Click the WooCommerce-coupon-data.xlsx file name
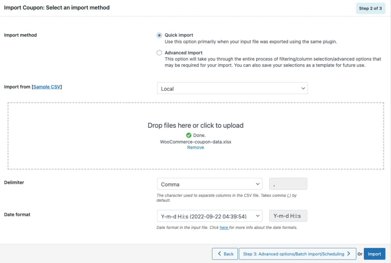Image resolution: width=391 pixels, height=263 pixels. [x=195, y=142]
